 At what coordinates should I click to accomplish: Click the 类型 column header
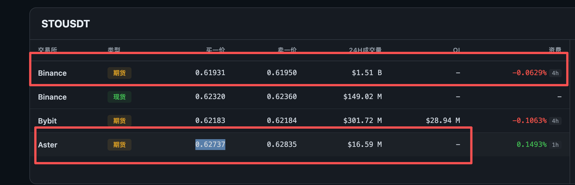tap(114, 50)
